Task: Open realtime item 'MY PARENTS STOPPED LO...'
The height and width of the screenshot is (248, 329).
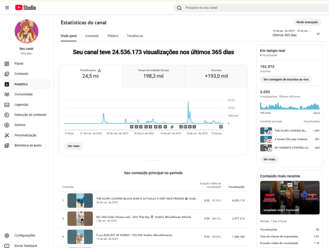Action: point(290,148)
